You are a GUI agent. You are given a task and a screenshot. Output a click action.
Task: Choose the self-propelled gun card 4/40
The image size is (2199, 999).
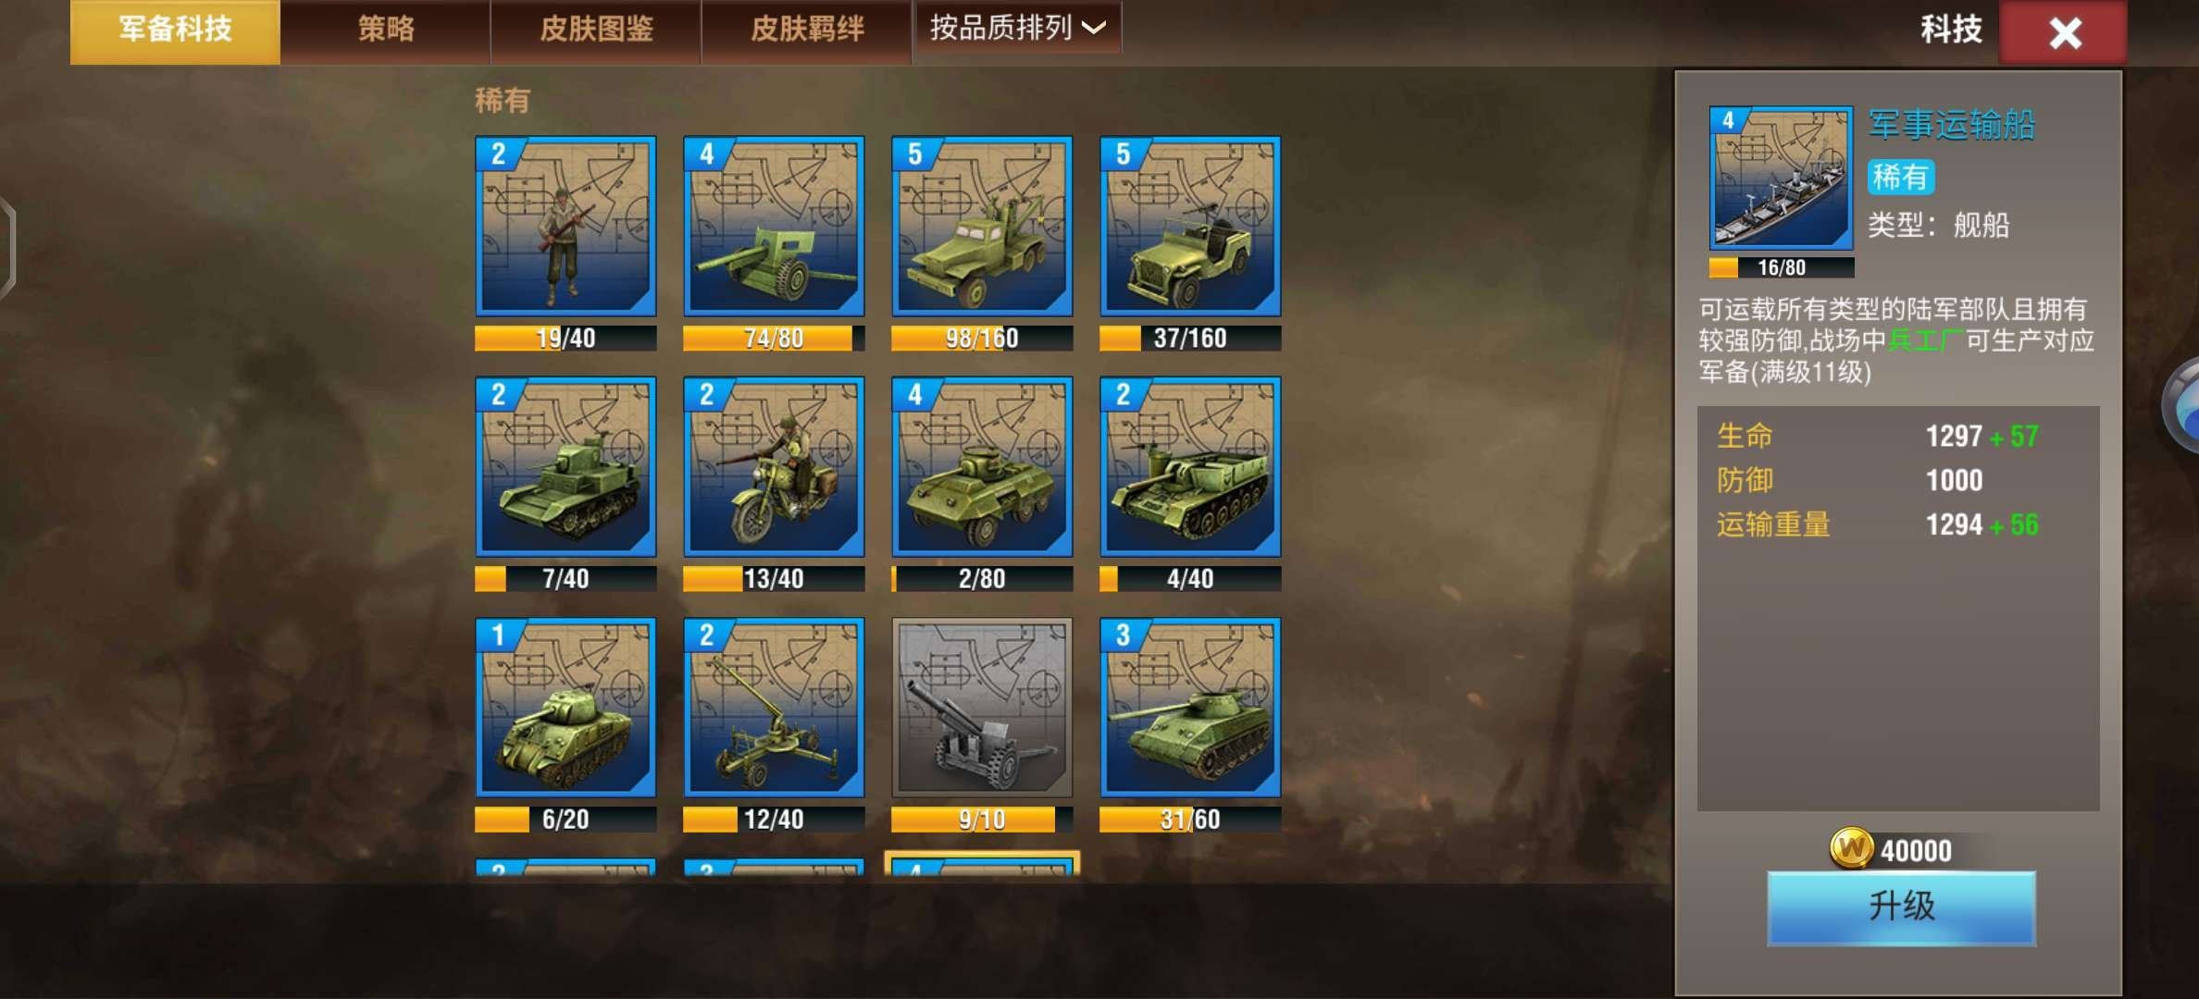click(x=1190, y=467)
